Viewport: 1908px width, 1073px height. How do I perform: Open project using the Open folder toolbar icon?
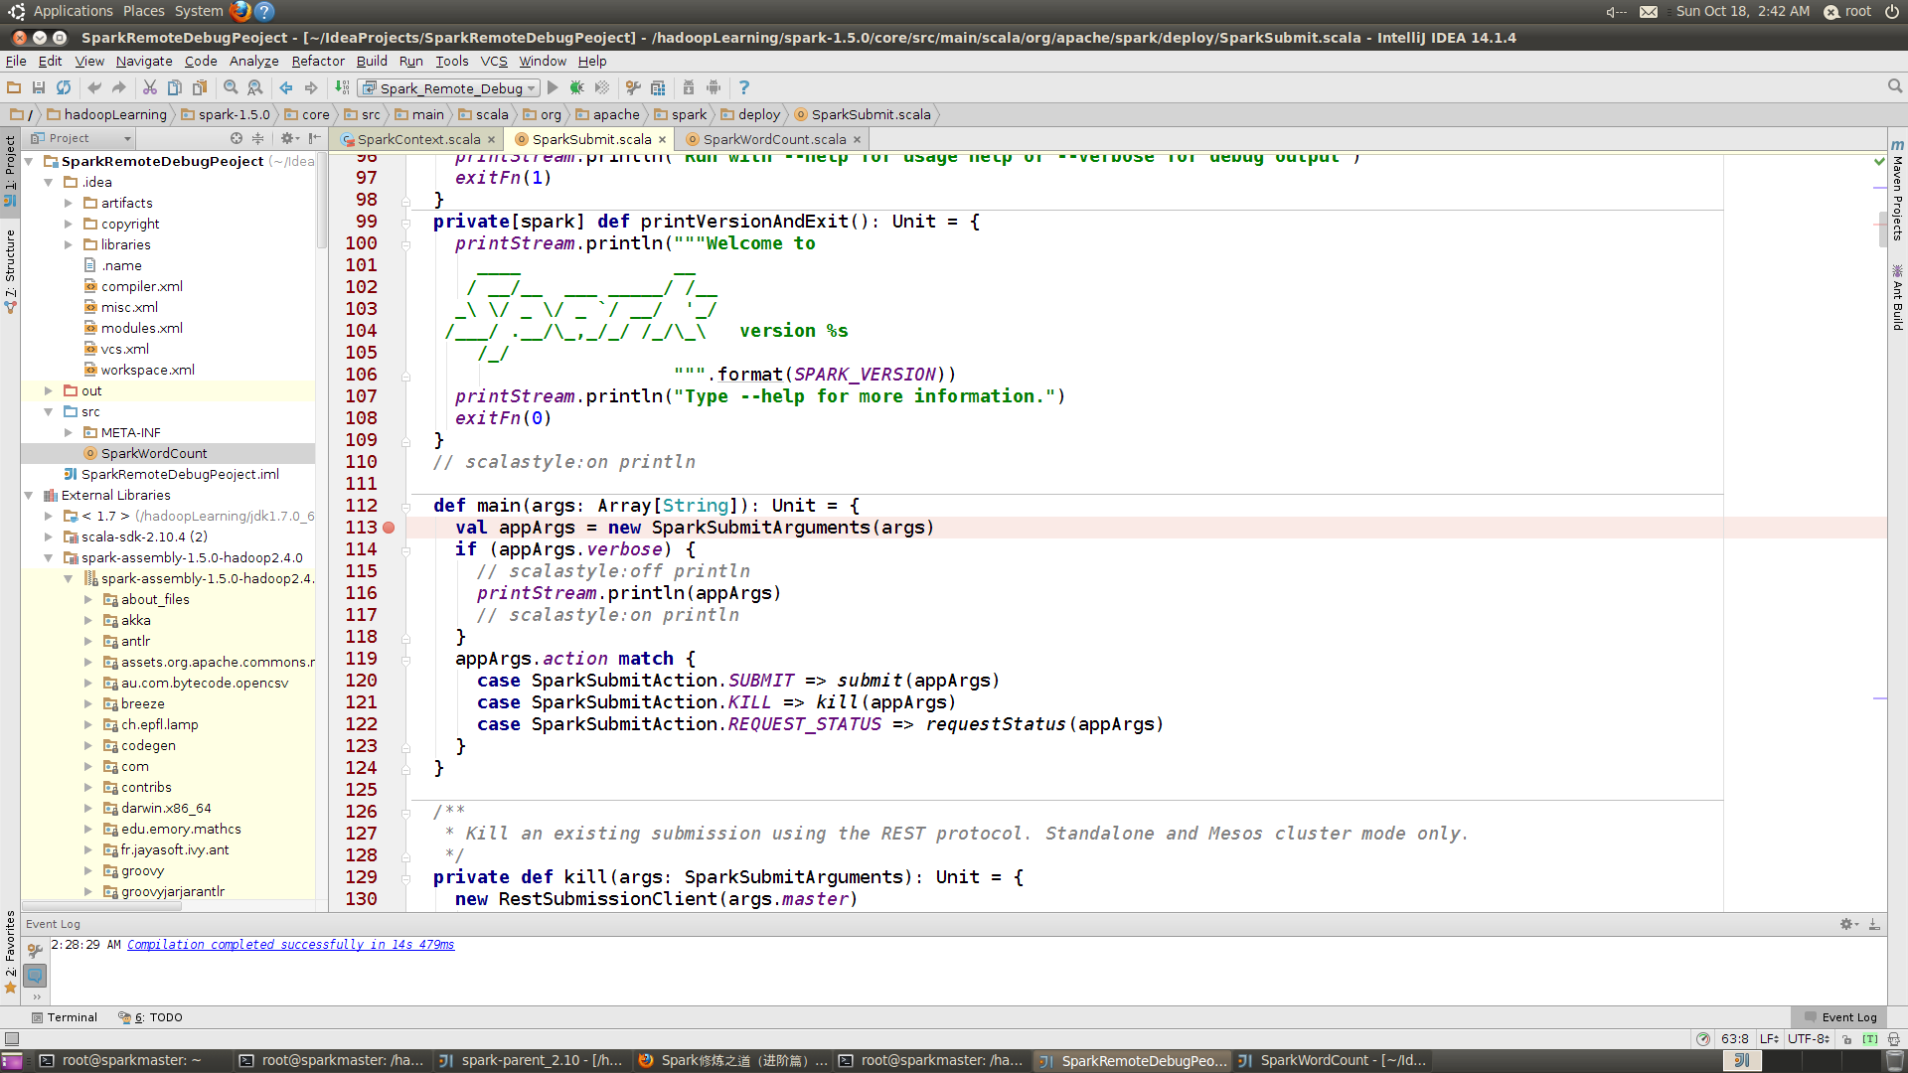(14, 87)
